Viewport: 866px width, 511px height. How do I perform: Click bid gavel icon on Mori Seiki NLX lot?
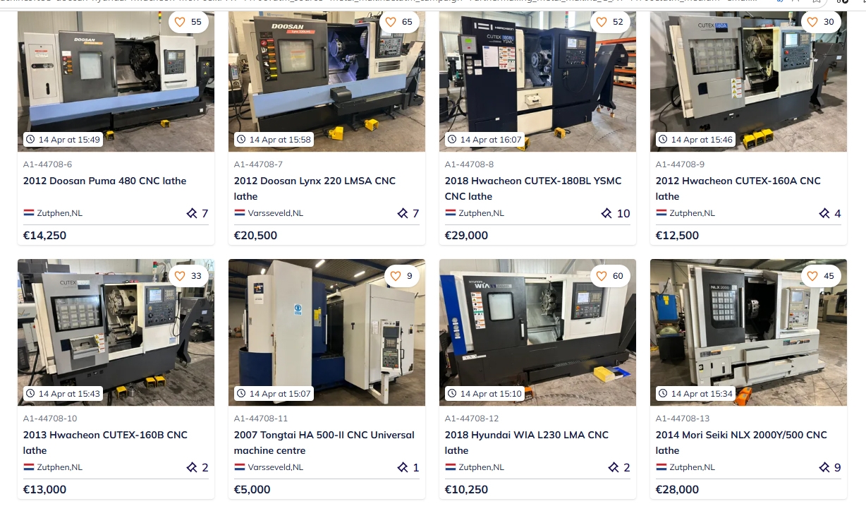[824, 467]
